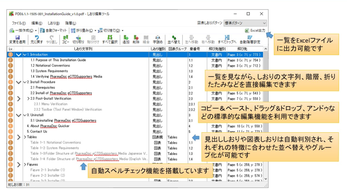Open the しおり menu
Image resolution: width=347 pixels, height=195 pixels.
(54, 23)
